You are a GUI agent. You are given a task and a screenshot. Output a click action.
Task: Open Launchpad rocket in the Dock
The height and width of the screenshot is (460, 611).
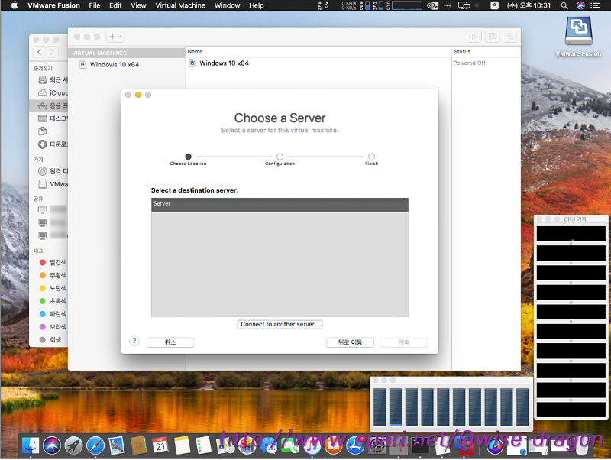(73, 446)
